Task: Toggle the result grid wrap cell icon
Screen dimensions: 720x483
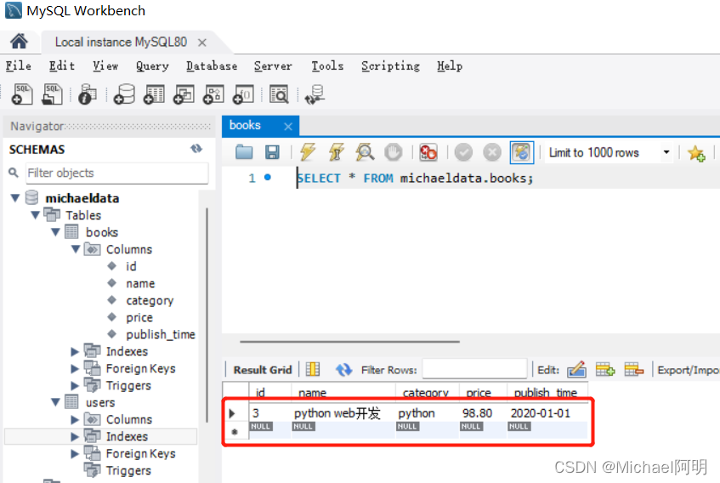Action: click(x=313, y=369)
